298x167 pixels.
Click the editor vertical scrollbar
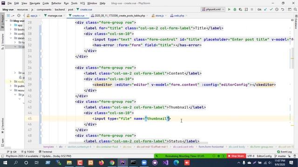[x=292, y=58]
